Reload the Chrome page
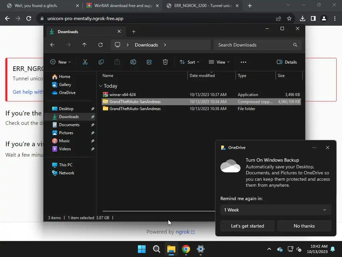 tap(29, 19)
